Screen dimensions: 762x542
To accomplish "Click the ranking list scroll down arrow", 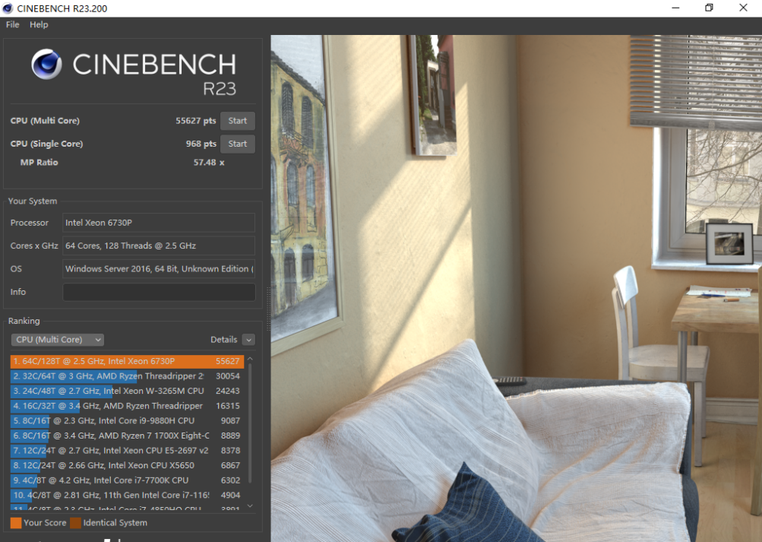I will point(250,506).
